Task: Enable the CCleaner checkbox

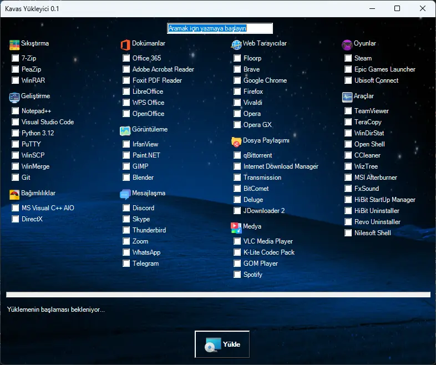Action: tap(348, 155)
